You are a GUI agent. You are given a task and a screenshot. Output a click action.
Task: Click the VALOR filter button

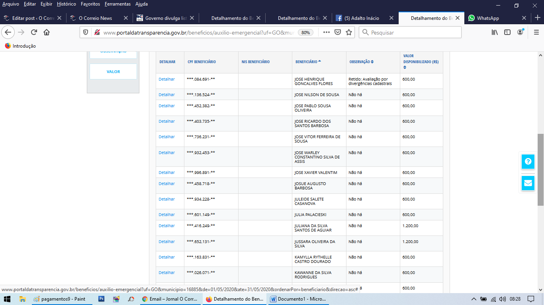[113, 72]
